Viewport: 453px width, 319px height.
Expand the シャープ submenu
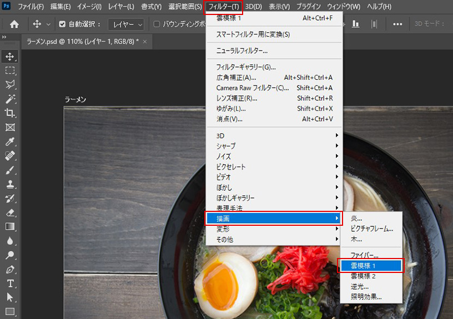coord(274,146)
